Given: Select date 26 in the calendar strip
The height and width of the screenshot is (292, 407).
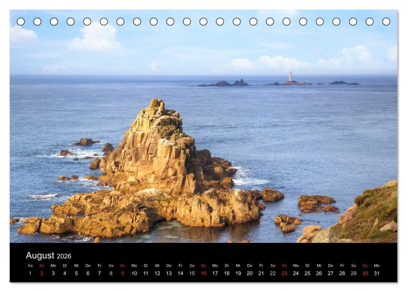Looking at the screenshot, I should click(319, 273).
